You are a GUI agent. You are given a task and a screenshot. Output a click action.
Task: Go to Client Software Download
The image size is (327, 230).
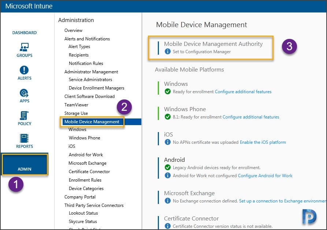(89, 96)
